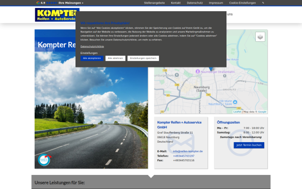Accept all cookies with Alle akzeptieren

[x=92, y=58]
